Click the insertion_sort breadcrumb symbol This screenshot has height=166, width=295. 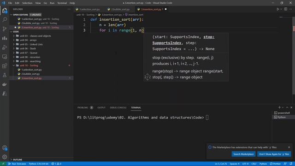[x=136, y=15]
